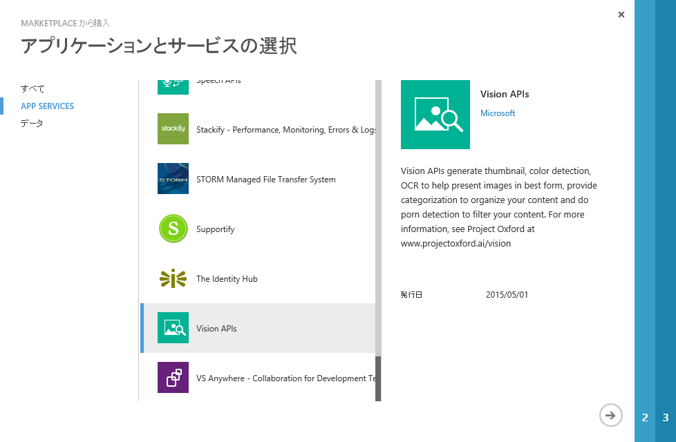
Task: Select the すべて category
Action: pyautogui.click(x=32, y=89)
